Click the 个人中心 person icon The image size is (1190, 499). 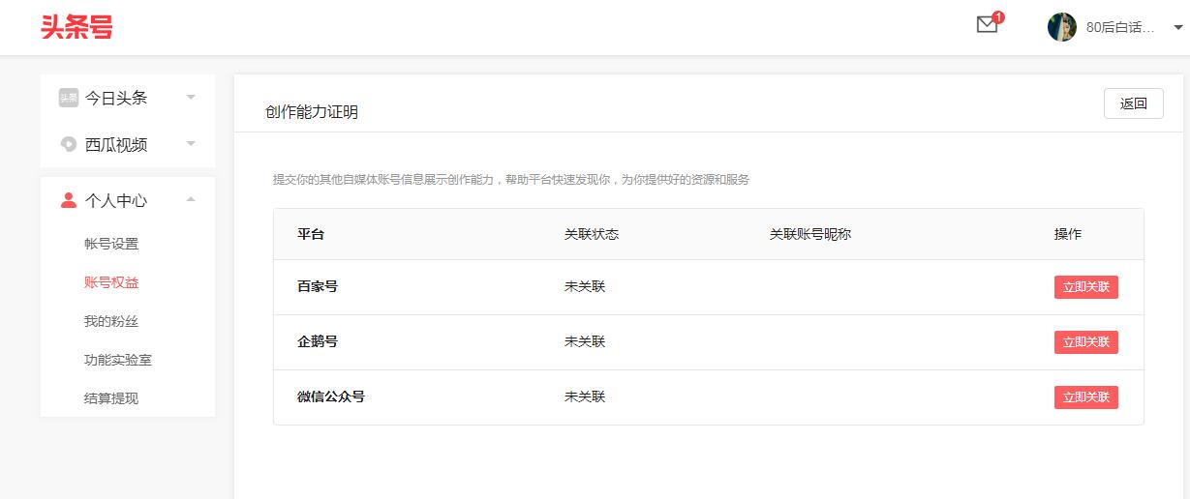[69, 200]
